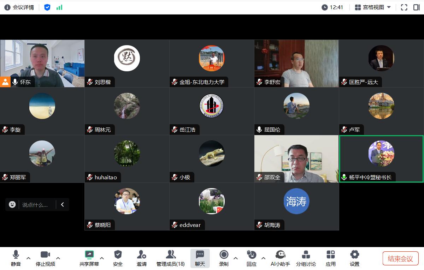Open 管理成员(18) participants panel
Screen dimensions: 424x270
coord(170,255)
